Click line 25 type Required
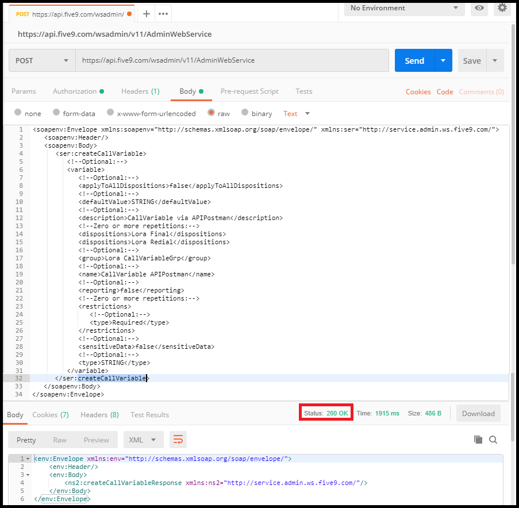This screenshot has width=519, height=508. pyautogui.click(x=129, y=322)
